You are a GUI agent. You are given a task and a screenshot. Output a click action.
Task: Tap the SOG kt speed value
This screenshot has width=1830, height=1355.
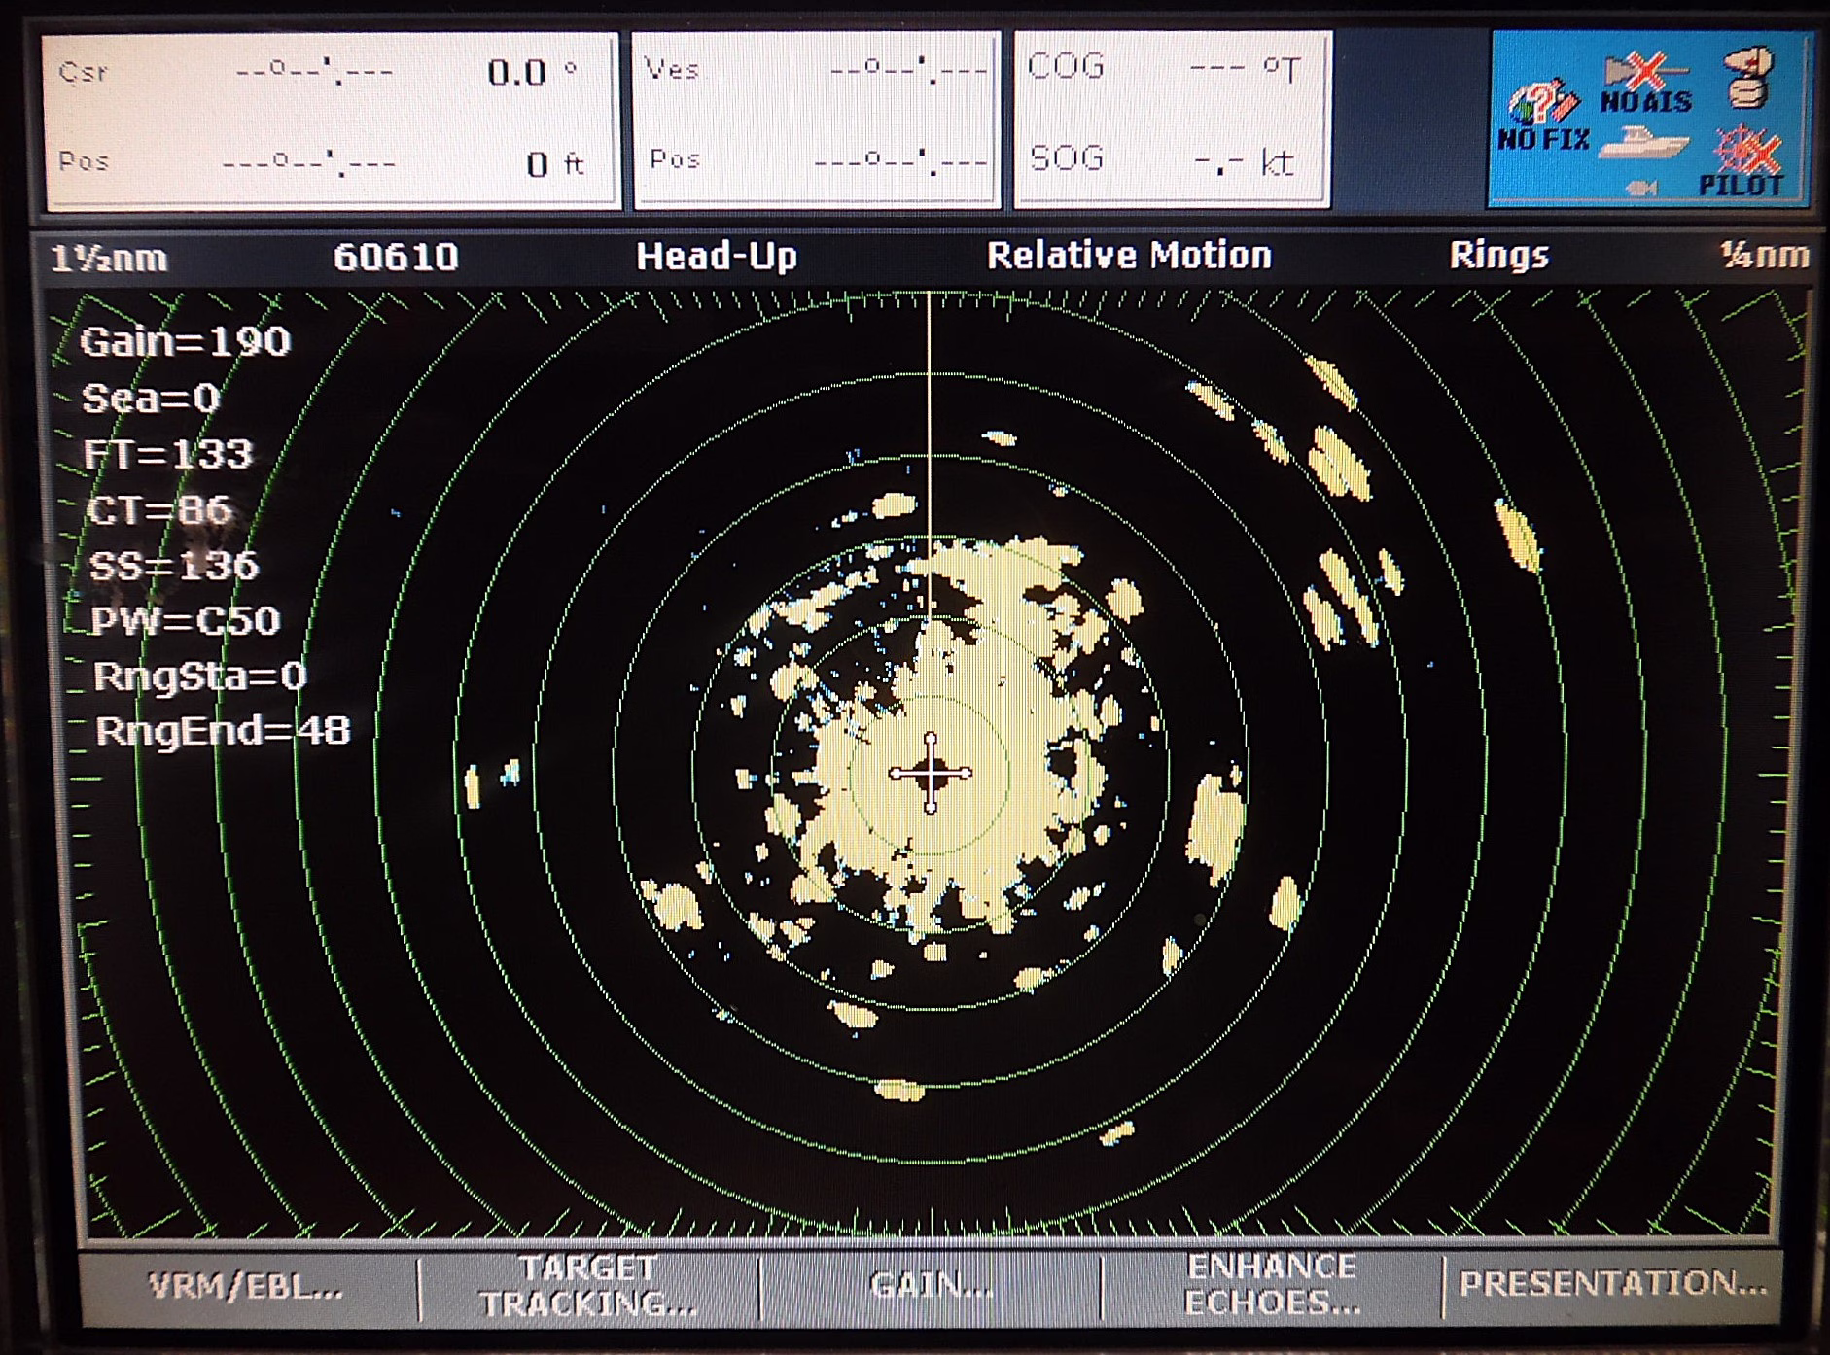[x=1246, y=162]
